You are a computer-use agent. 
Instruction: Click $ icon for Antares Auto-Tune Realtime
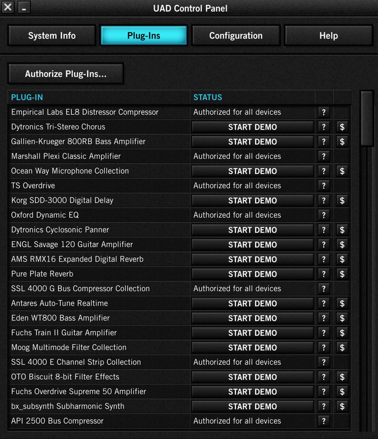(x=342, y=303)
